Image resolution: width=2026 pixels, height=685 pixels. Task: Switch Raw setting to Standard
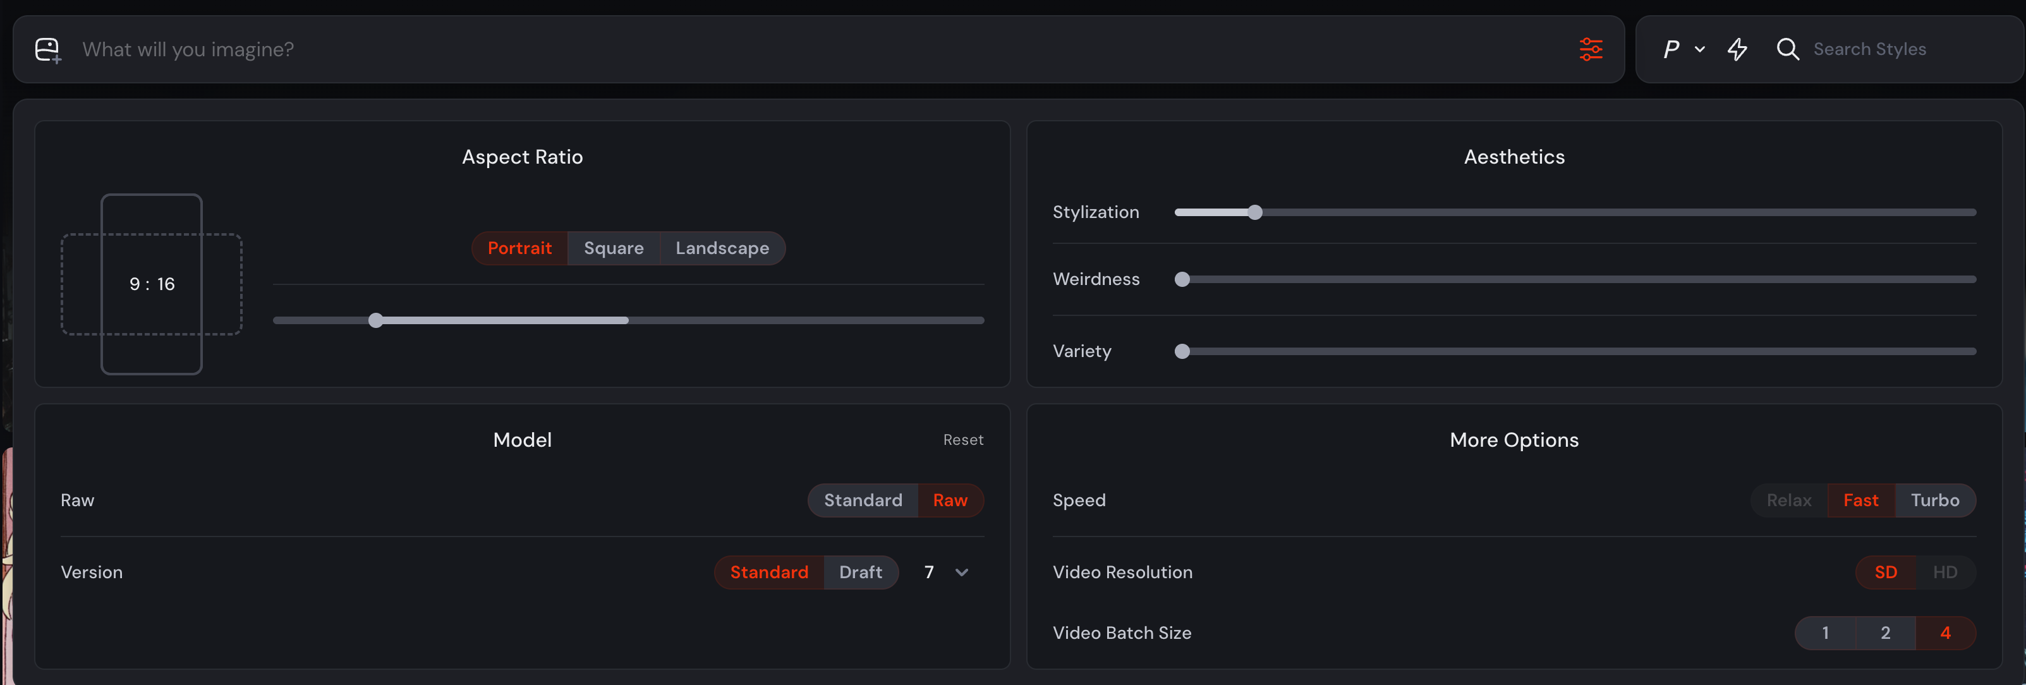pos(863,500)
